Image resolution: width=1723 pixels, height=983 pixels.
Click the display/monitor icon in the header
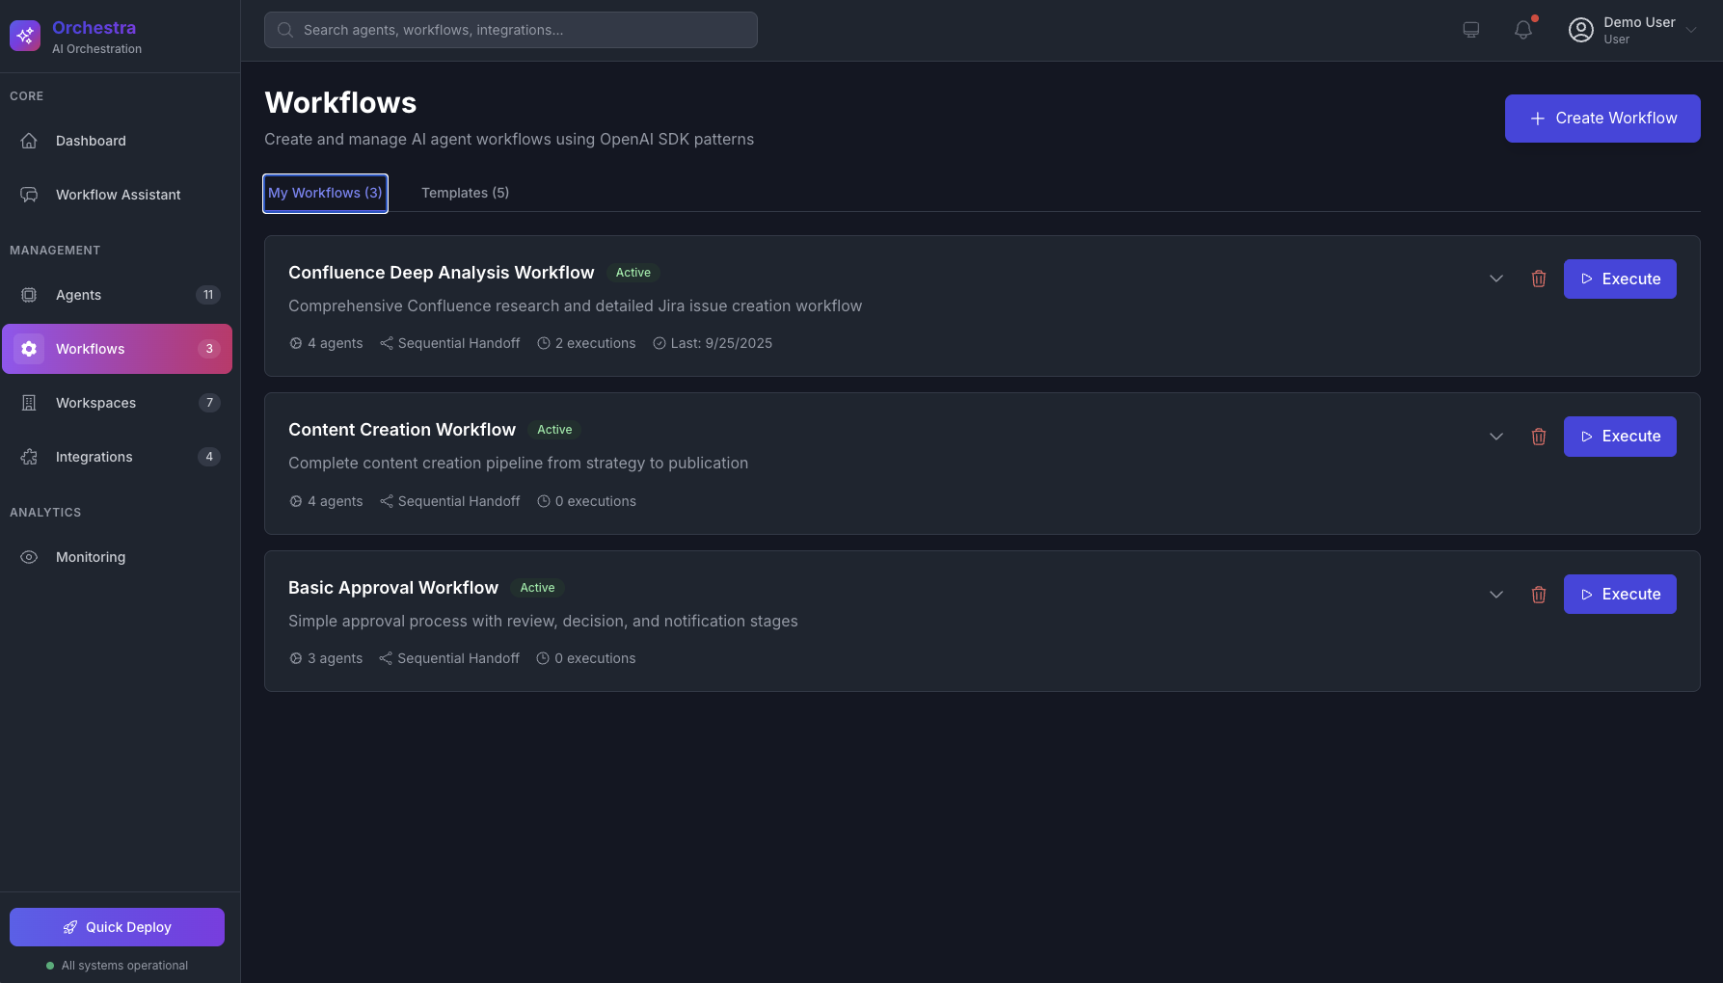1470,30
